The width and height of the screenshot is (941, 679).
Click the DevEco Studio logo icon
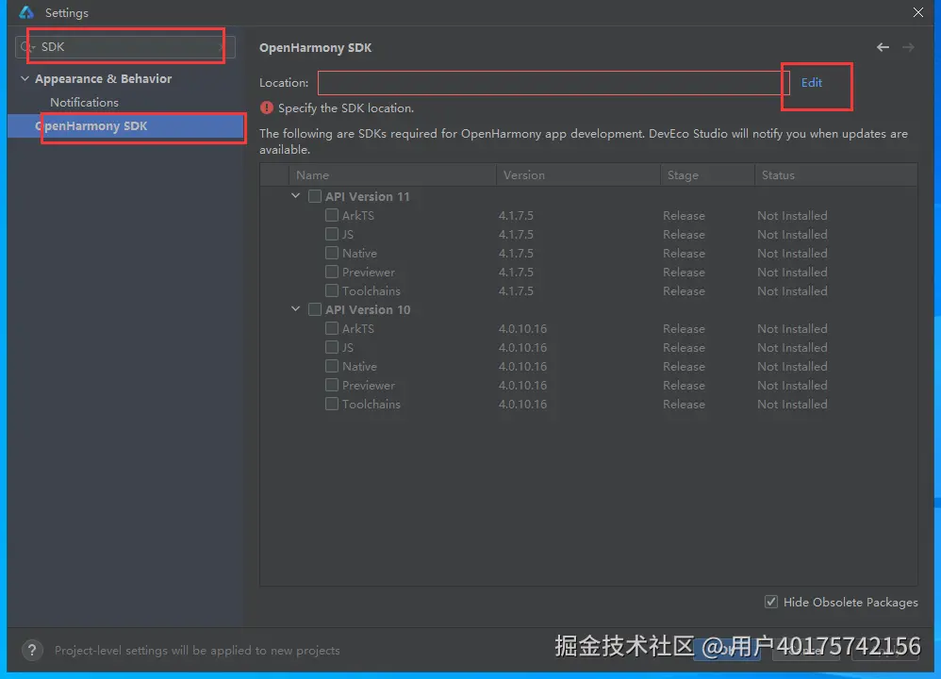pos(26,12)
